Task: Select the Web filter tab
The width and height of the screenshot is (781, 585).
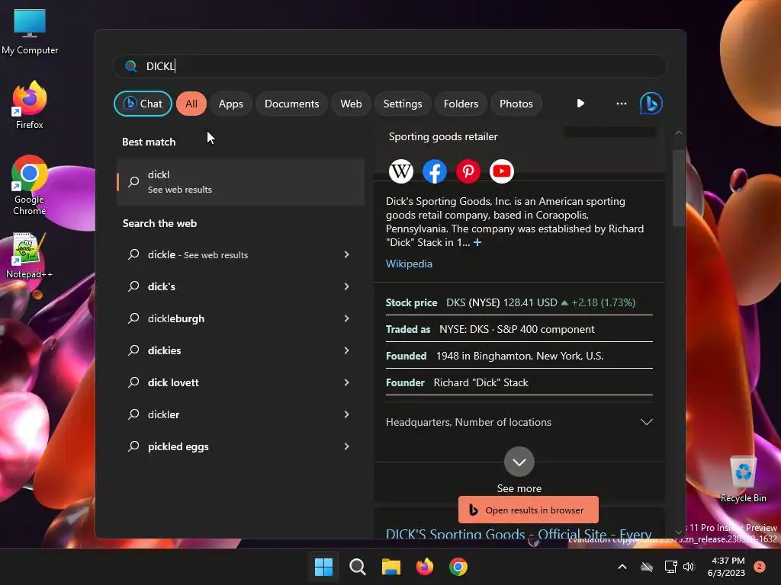Action: click(351, 104)
